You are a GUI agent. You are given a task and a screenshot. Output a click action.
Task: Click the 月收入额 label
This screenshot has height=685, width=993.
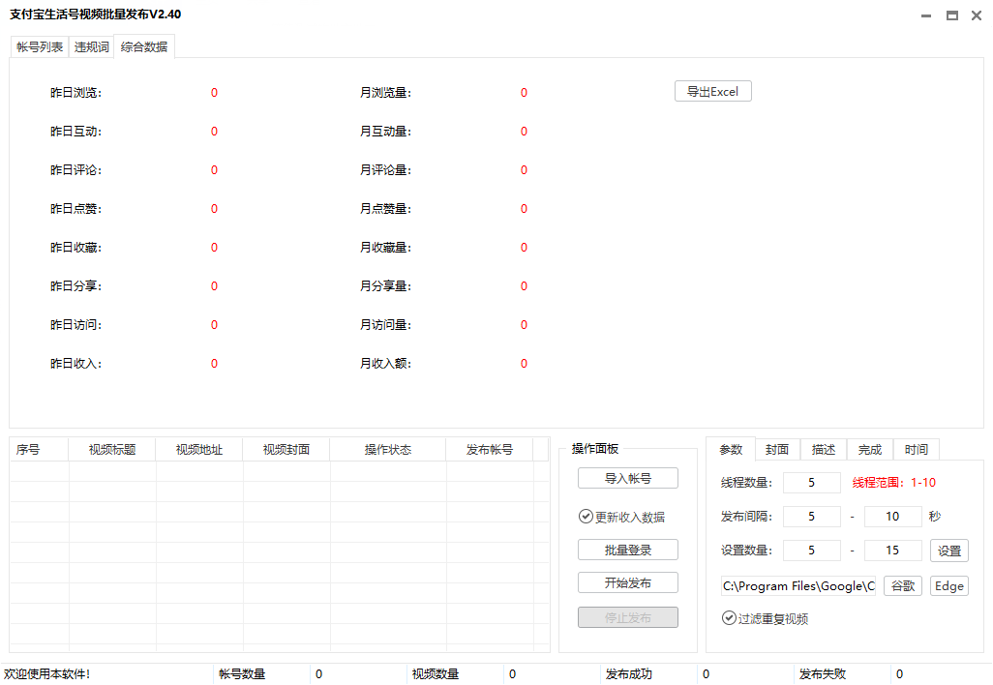pyautogui.click(x=385, y=364)
